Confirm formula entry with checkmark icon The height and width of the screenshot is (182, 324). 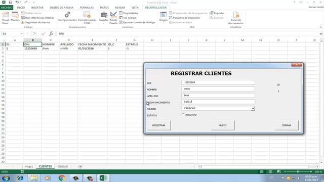[x=43, y=34]
